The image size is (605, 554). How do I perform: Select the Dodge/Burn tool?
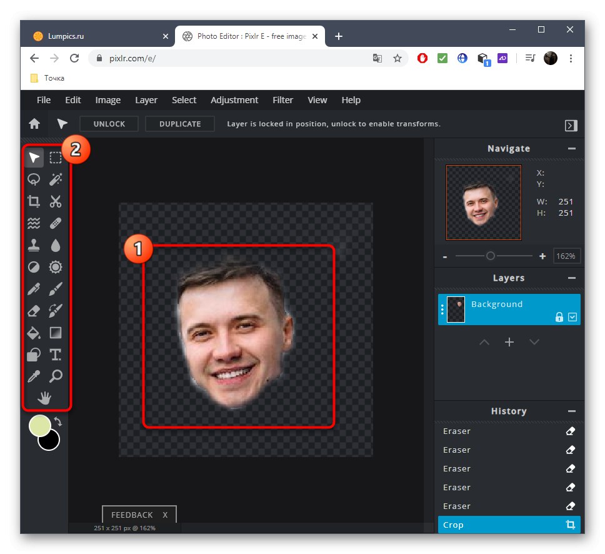[34, 267]
